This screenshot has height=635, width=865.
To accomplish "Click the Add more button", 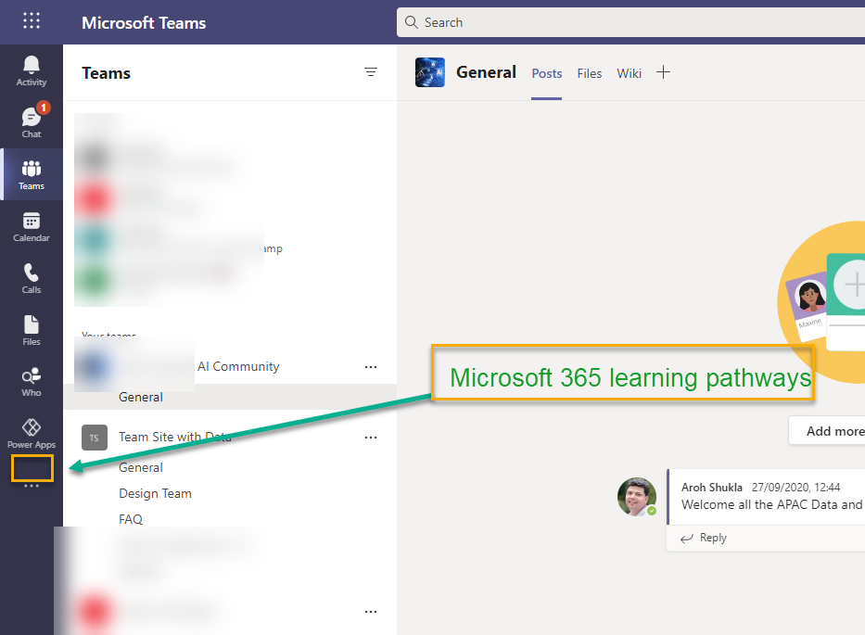I will pos(833,430).
